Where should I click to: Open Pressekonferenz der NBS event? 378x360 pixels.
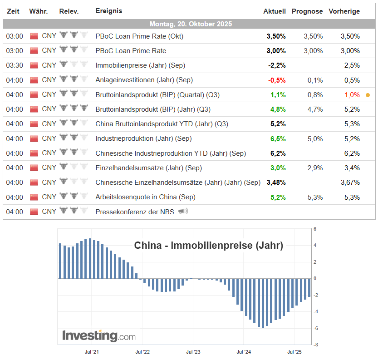(x=134, y=212)
